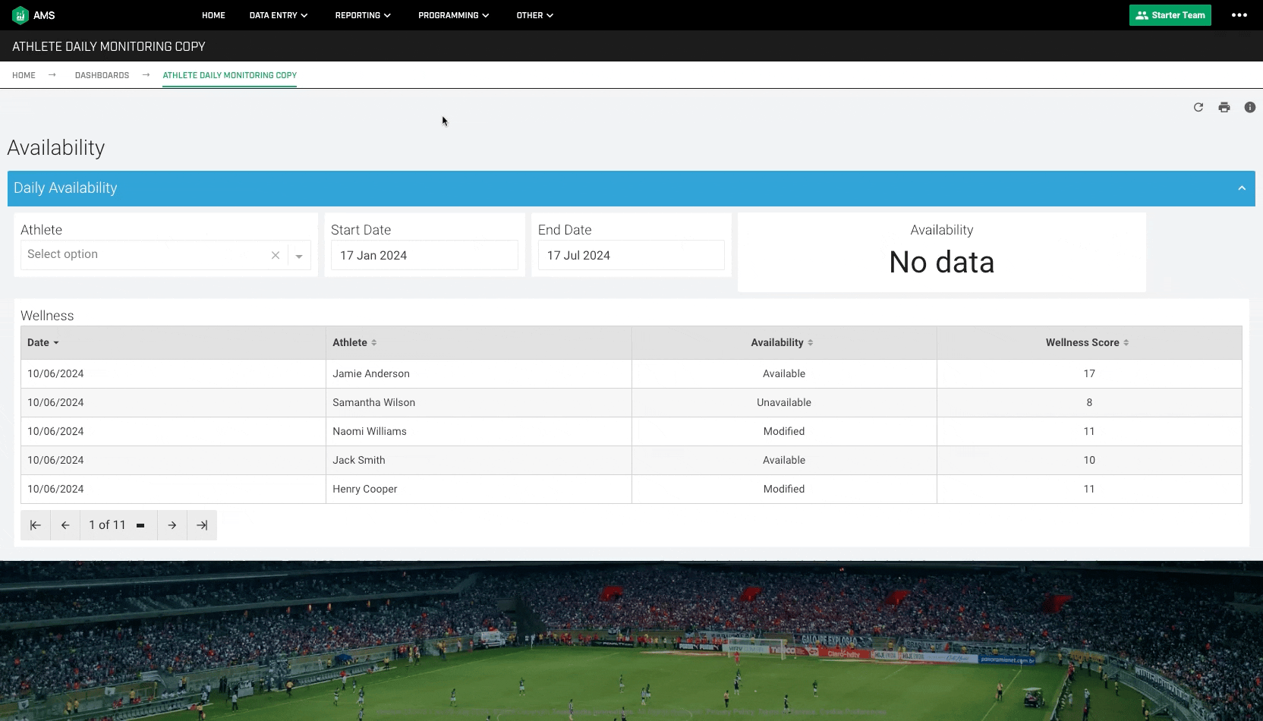Click the Start Date field

click(x=424, y=256)
